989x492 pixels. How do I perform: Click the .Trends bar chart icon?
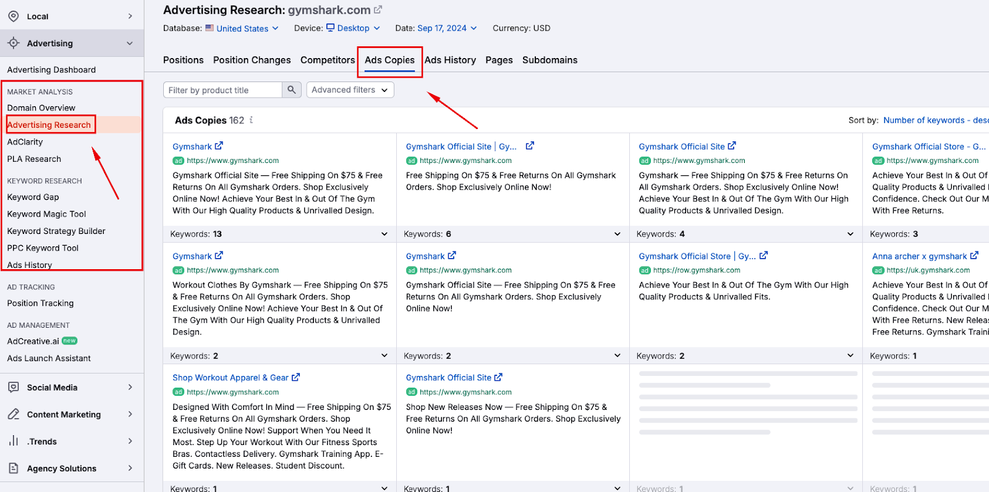[x=13, y=441]
